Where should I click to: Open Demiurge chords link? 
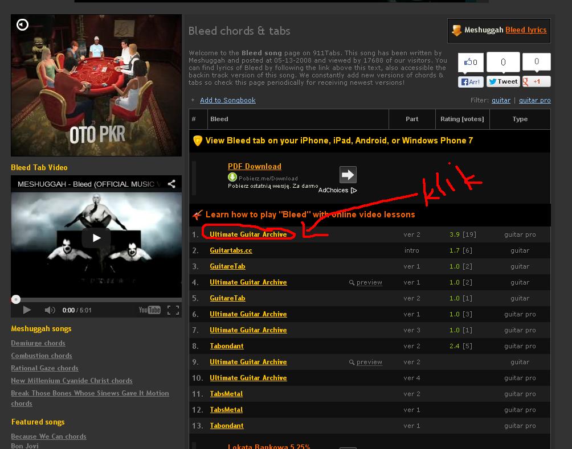click(x=38, y=343)
